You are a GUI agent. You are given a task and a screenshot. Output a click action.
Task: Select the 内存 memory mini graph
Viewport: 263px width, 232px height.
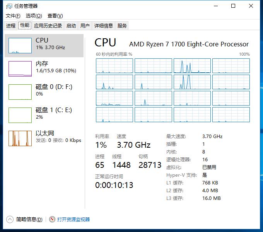[x=20, y=68]
